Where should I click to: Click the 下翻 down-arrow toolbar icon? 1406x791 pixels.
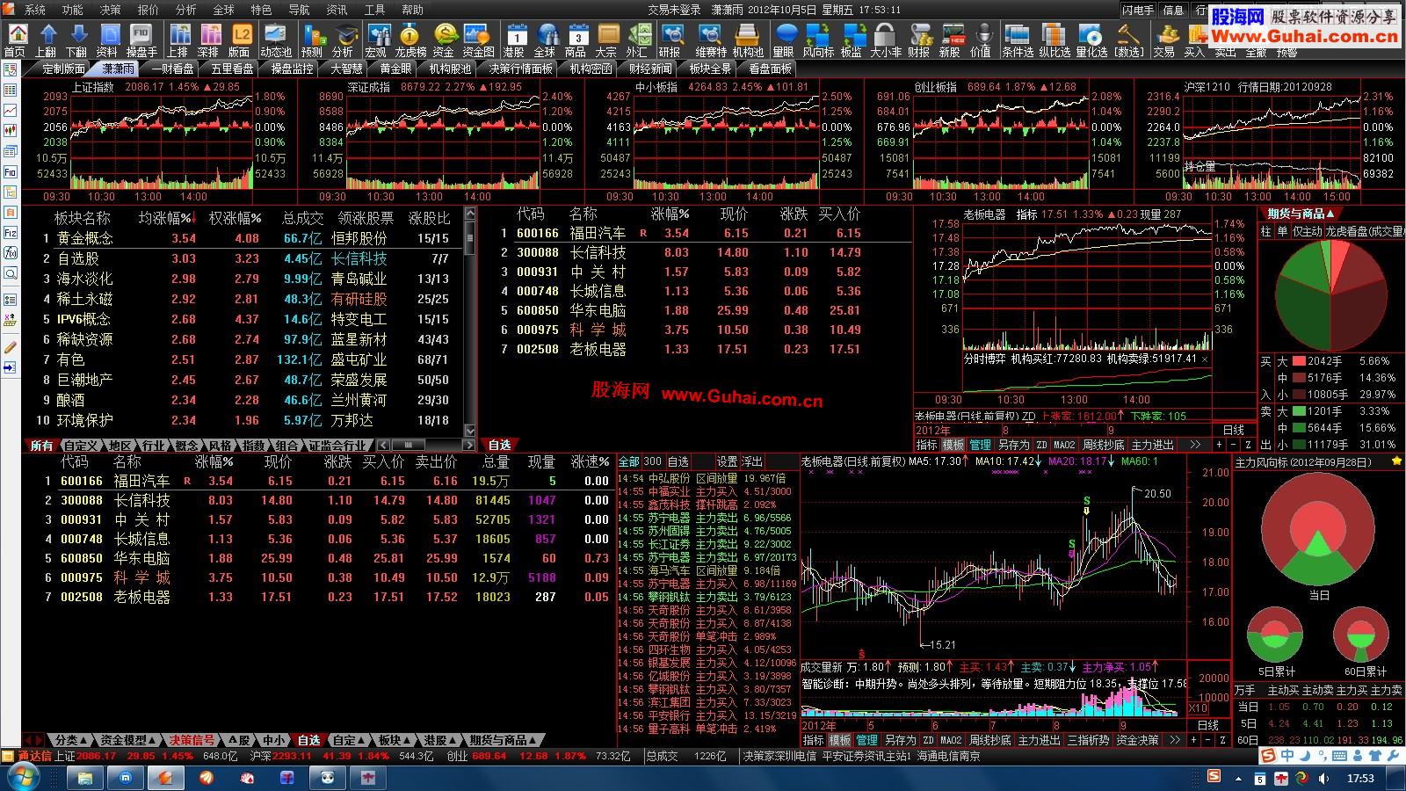[x=77, y=40]
